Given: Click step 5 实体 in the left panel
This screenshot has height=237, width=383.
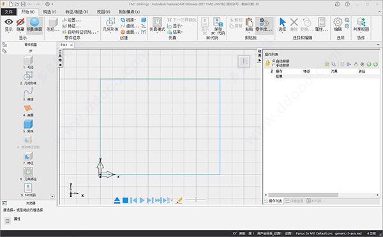Looking at the screenshot, I should 28,127.
